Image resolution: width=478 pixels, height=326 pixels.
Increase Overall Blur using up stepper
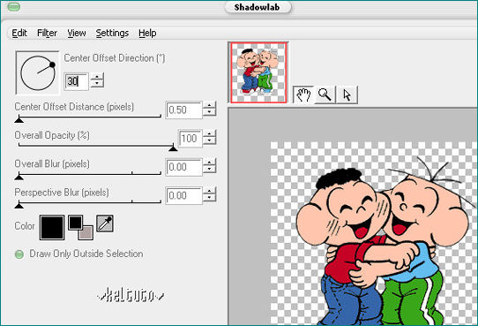tap(209, 163)
